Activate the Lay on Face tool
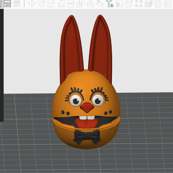Image resolution: width=173 pixels, height=173 pixels. 61,4
